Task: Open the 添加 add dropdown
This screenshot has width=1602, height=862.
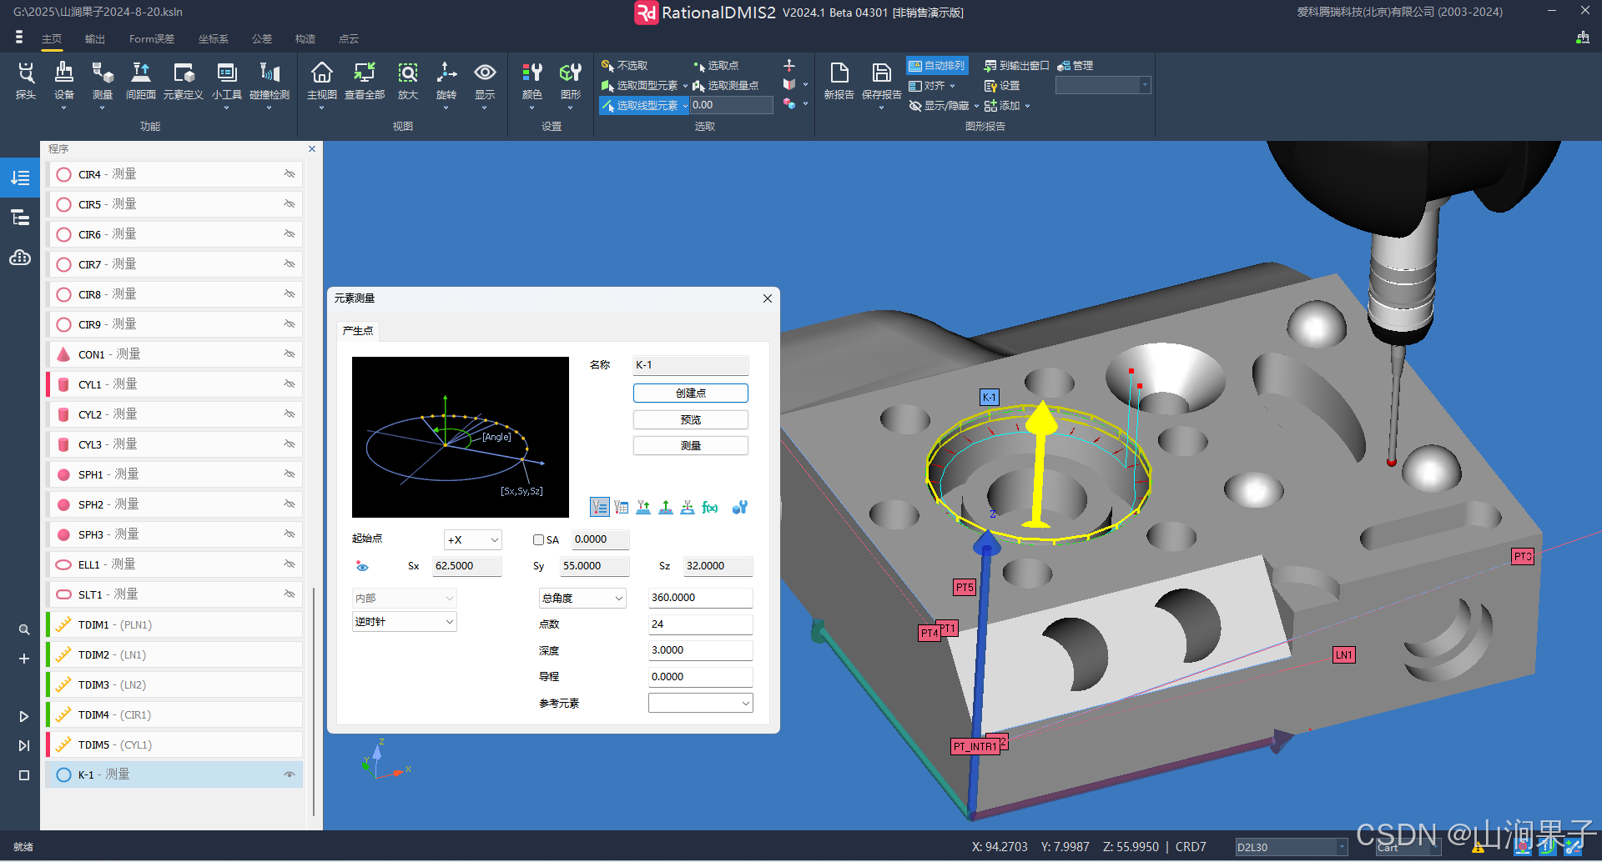Action: click(1007, 106)
